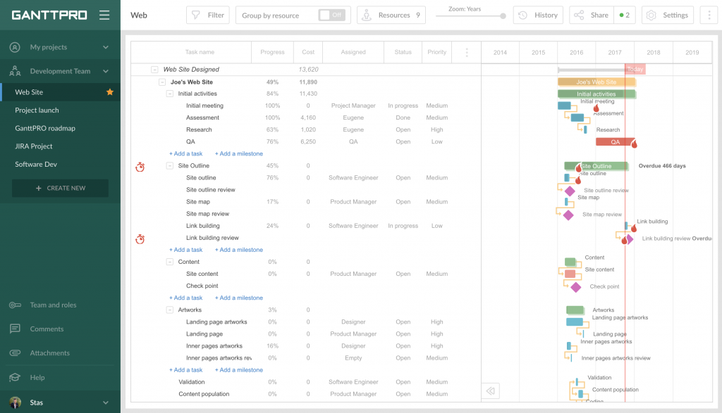722x413 pixels.
Task: Open the three-dot menu next to Settings
Action: pyautogui.click(x=707, y=14)
